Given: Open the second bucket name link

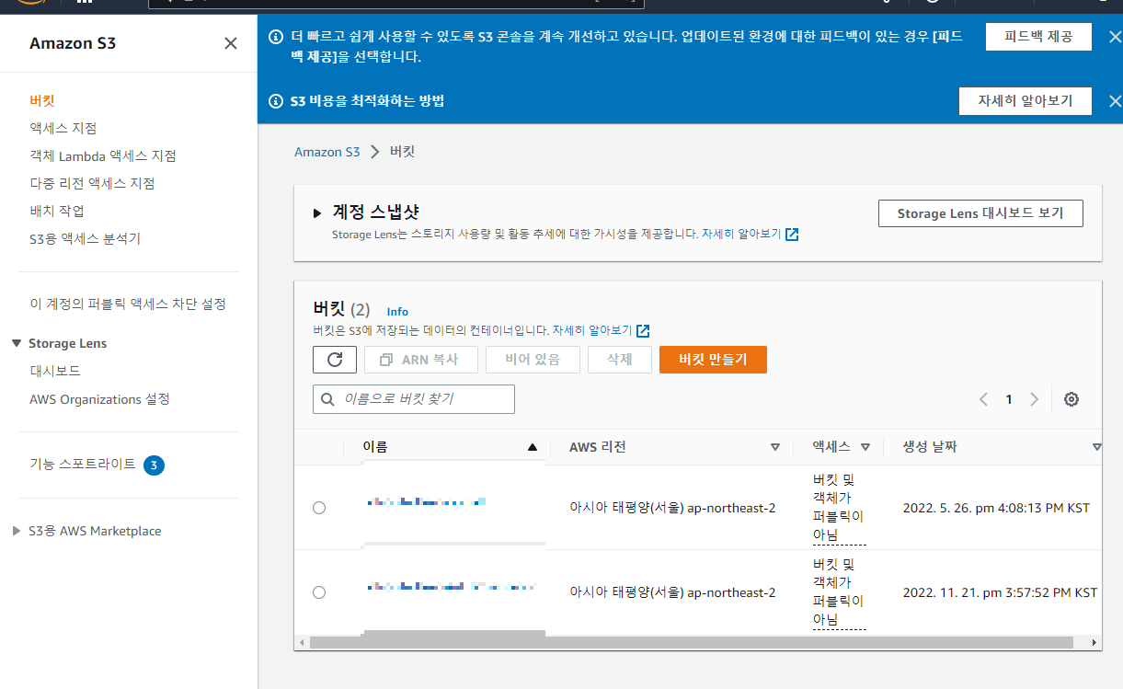Looking at the screenshot, I should 451,586.
